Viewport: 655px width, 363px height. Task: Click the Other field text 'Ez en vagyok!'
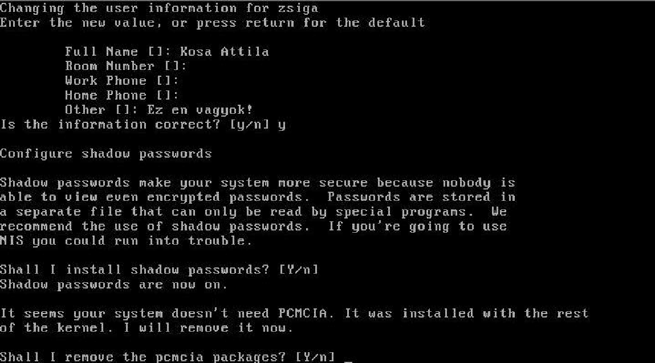pos(200,110)
